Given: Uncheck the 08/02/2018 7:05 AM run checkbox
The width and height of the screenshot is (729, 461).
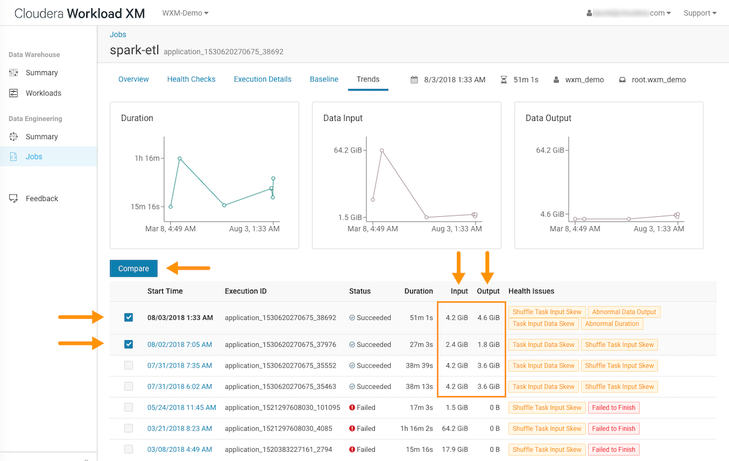Looking at the screenshot, I should [128, 344].
